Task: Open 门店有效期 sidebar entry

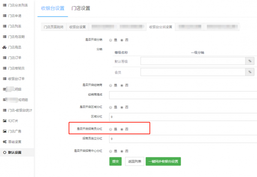Action: (x=17, y=37)
